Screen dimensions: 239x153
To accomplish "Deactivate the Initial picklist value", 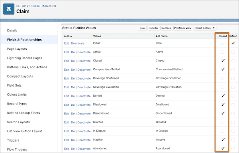I will point(78,43).
